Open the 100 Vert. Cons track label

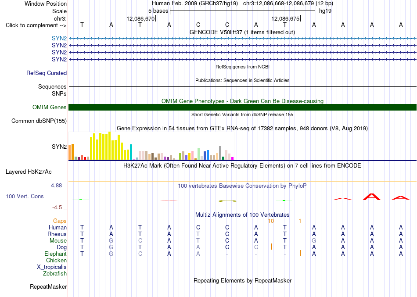point(25,196)
